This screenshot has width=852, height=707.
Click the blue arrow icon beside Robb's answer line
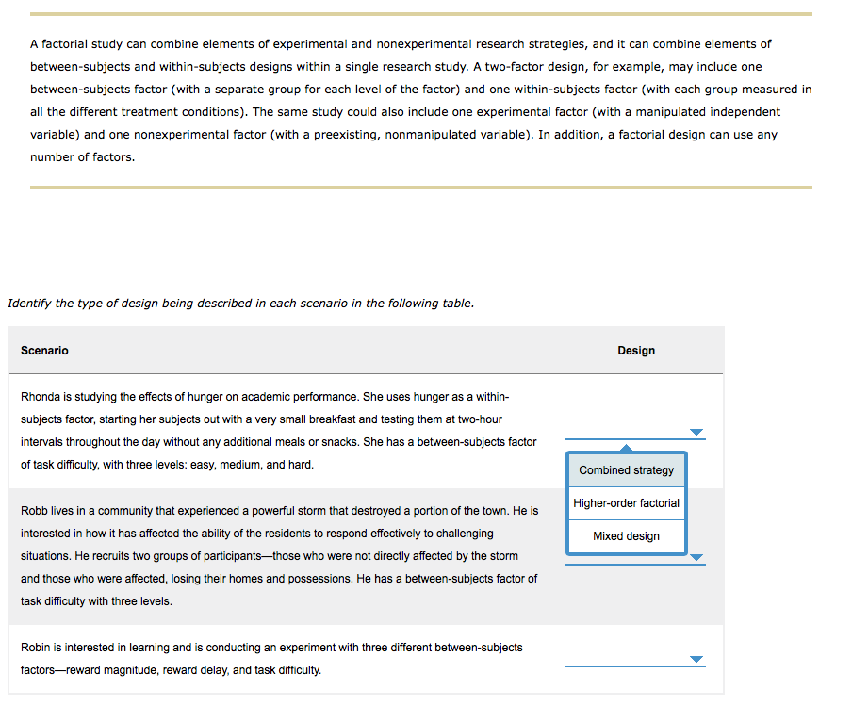(x=696, y=557)
